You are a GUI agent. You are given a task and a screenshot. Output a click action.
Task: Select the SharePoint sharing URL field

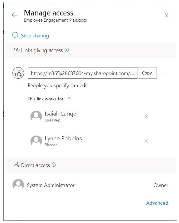point(82,73)
